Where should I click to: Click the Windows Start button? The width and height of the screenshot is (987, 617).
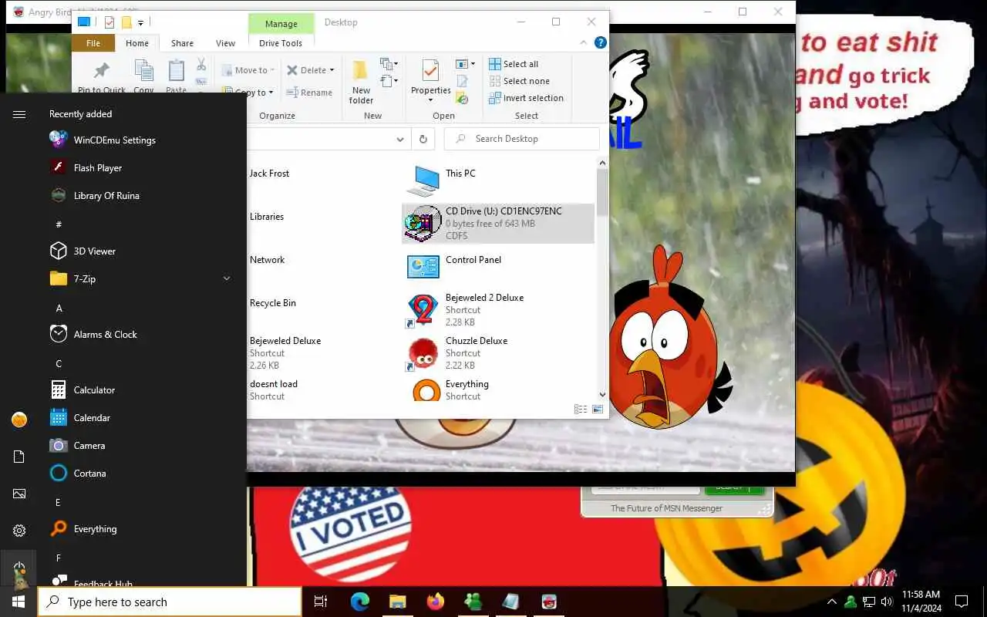click(x=19, y=602)
